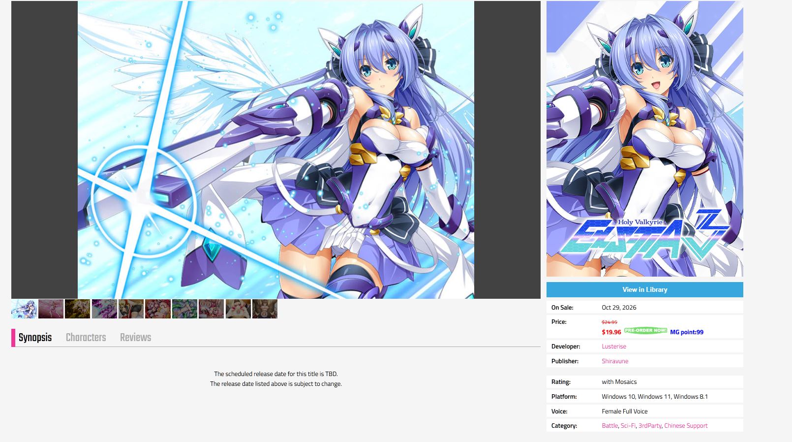Open the 3rdParty category link

pyautogui.click(x=649, y=425)
